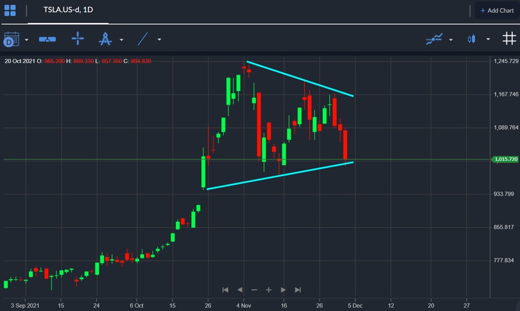520x311 pixels.
Task: Select the trend line tool
Action: pyautogui.click(x=143, y=39)
